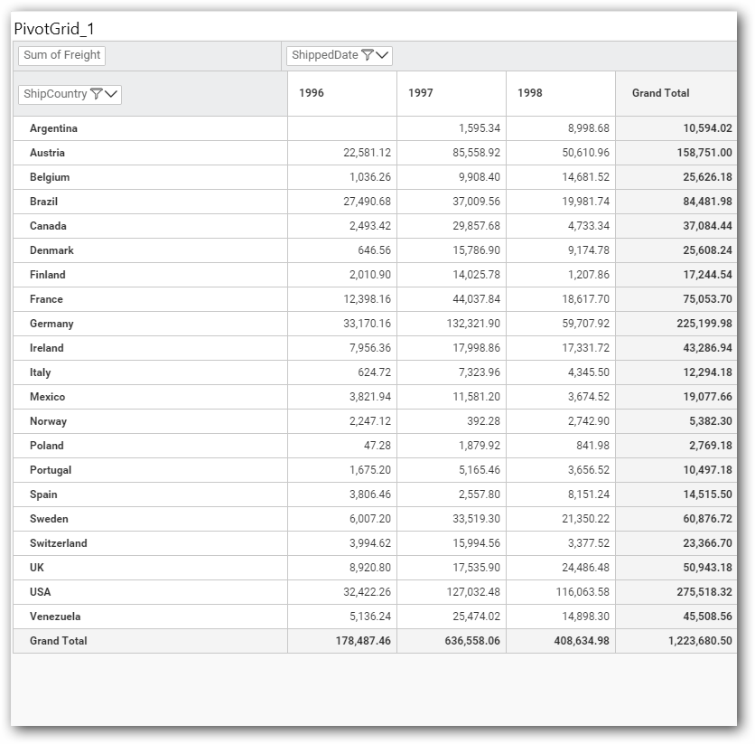
Task: Click the 1998 column header
Action: coord(530,93)
